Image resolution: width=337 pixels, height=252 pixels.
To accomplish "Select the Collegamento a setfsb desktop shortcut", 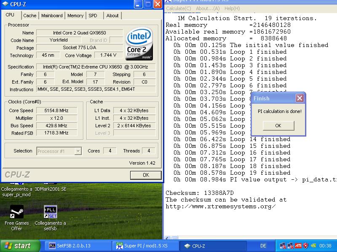I will 50,218.
